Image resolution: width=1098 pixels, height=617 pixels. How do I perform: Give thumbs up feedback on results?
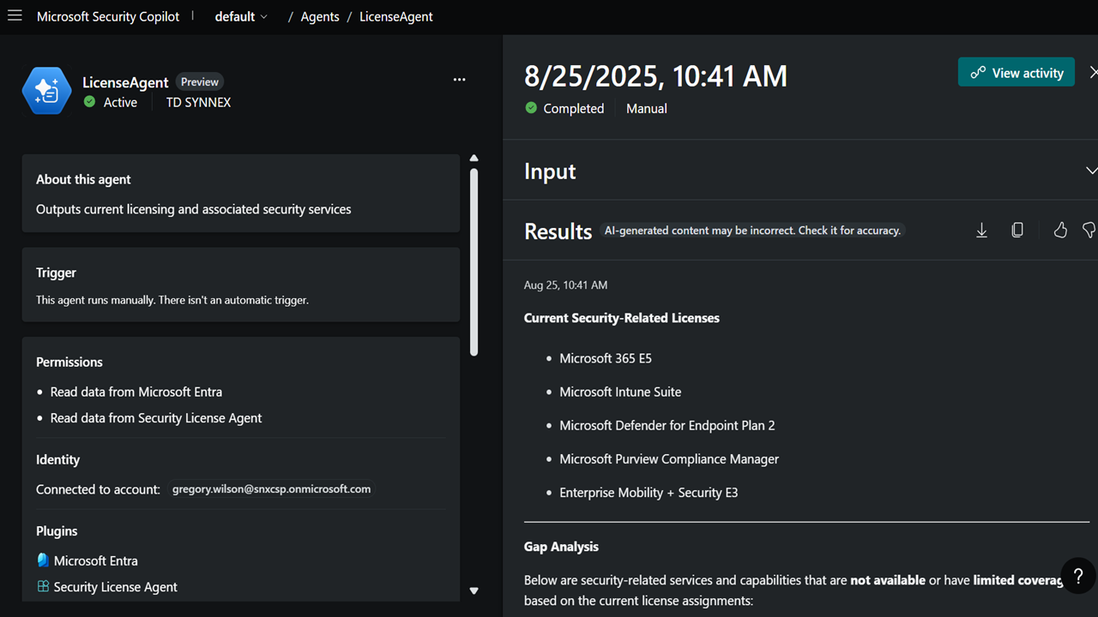point(1060,231)
